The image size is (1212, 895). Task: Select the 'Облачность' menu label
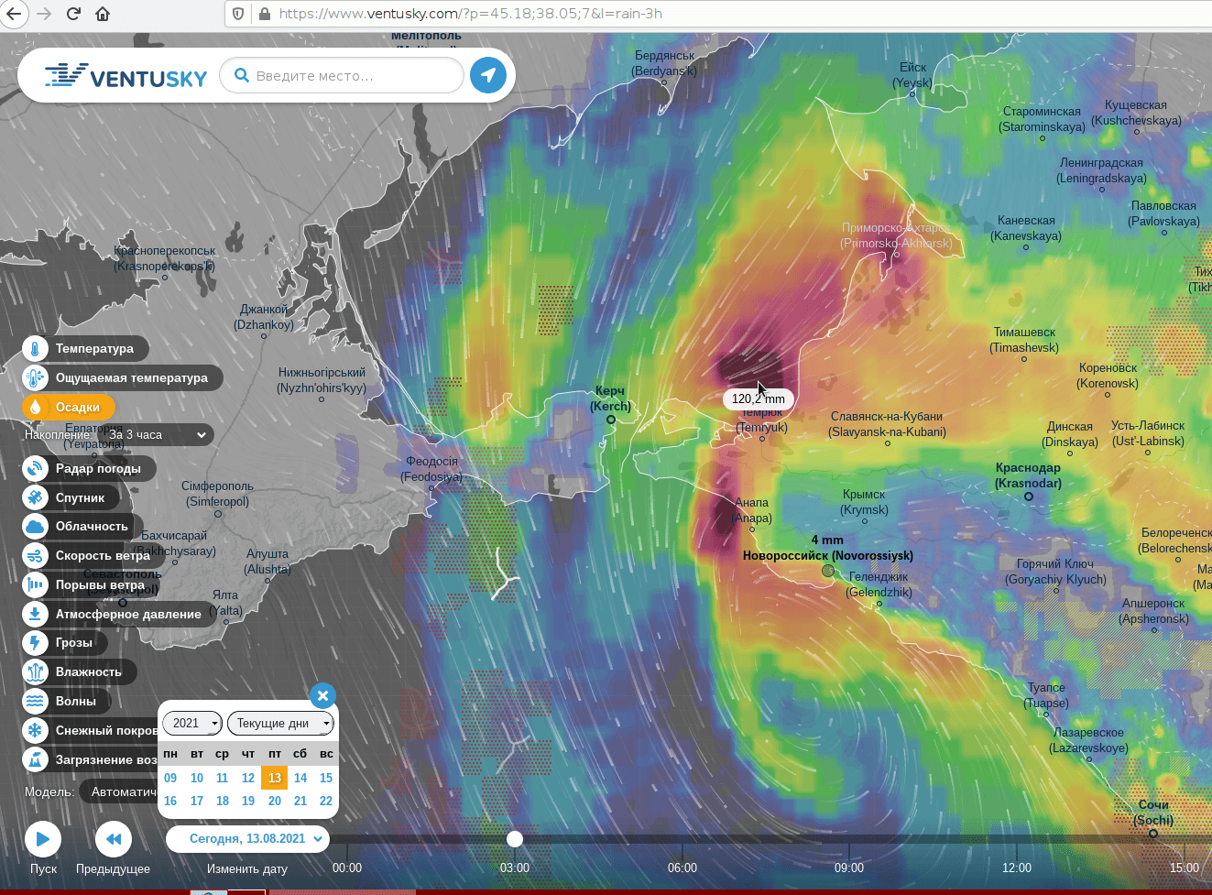[x=92, y=527]
